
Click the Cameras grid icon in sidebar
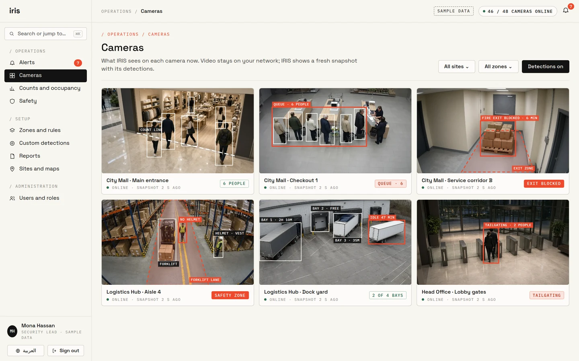point(12,75)
